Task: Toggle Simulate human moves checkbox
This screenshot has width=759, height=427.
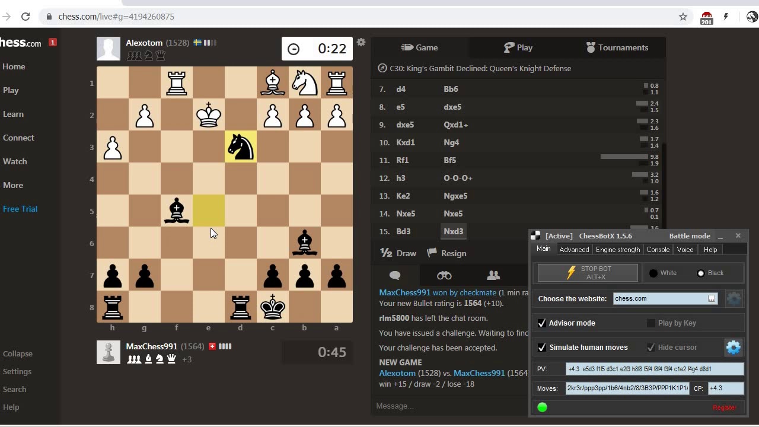Action: pos(541,348)
